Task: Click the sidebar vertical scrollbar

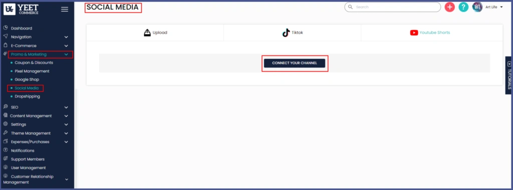Action: click(76, 138)
